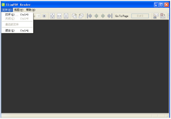The height and width of the screenshot is (119, 171).
Task: Click the fit page icon
Action: point(52,16)
